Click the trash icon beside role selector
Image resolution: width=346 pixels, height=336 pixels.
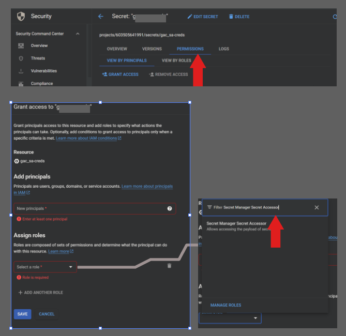[x=169, y=266]
